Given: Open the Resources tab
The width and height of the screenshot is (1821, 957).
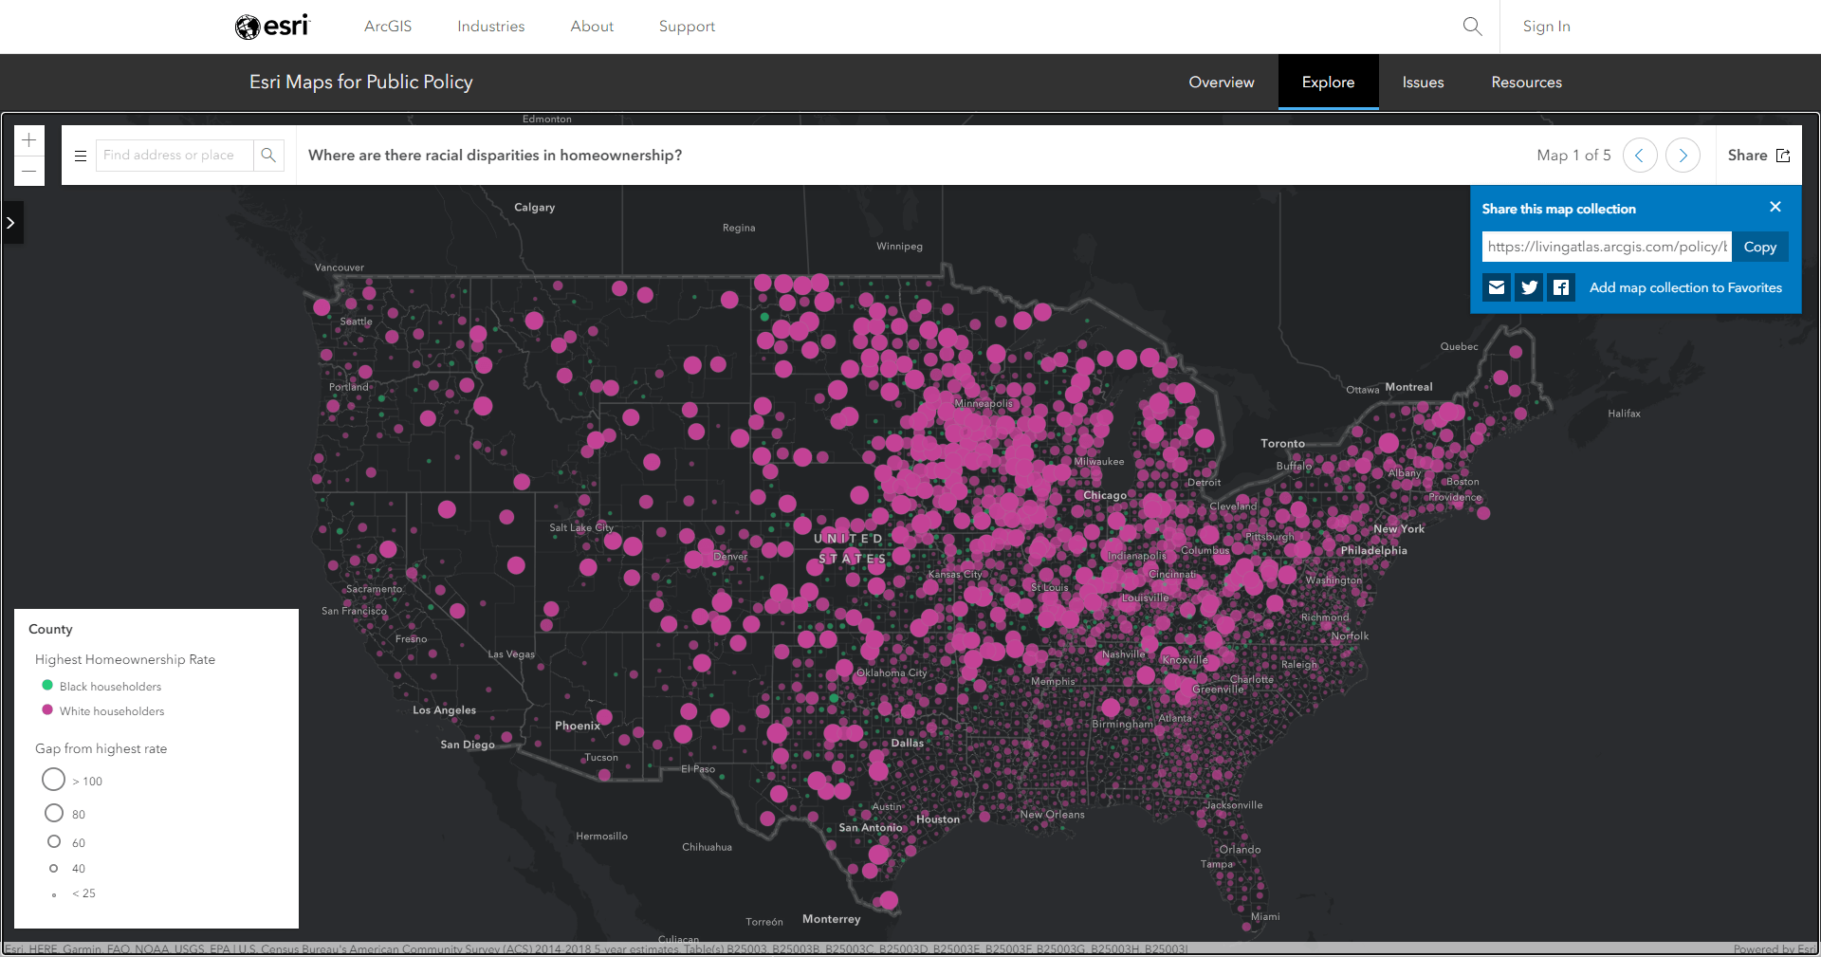Looking at the screenshot, I should click(x=1526, y=83).
